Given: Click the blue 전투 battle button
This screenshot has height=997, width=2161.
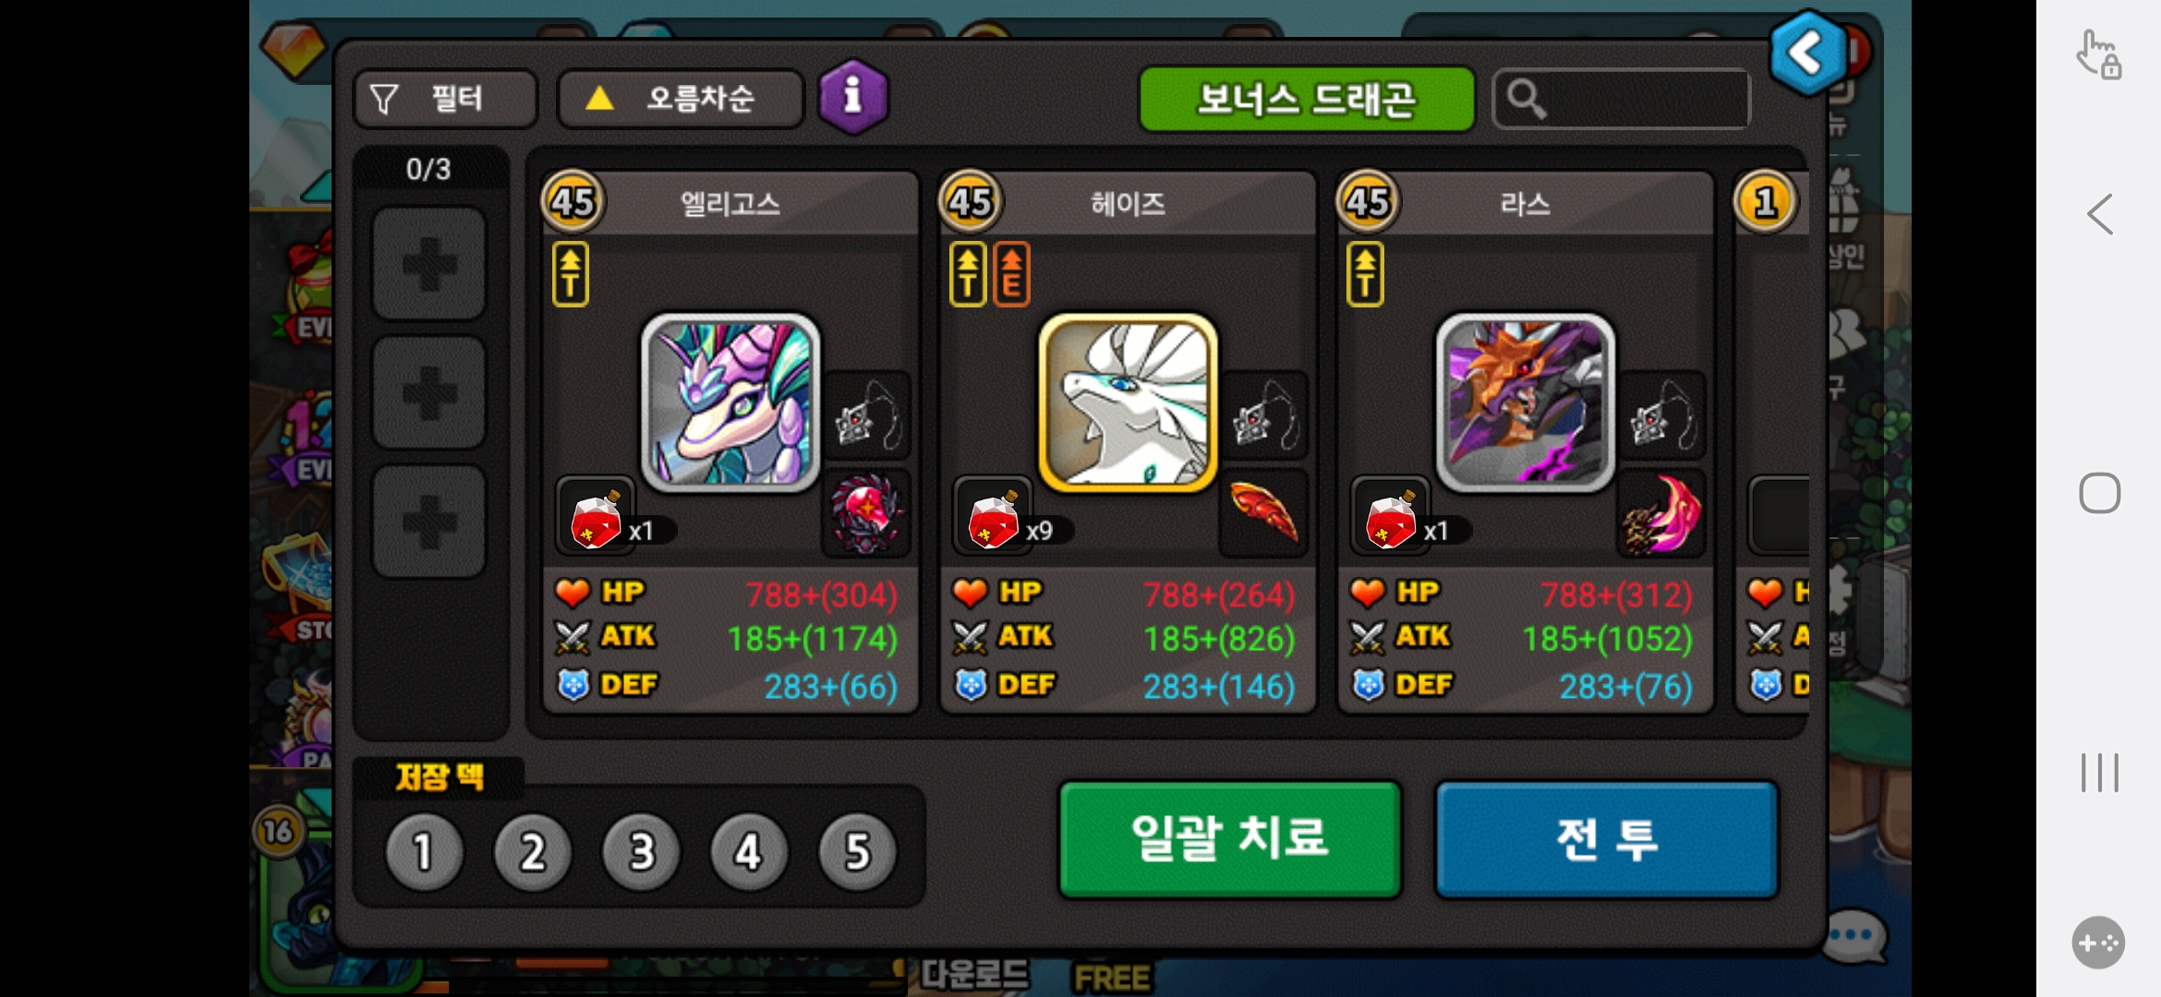Looking at the screenshot, I should (x=1607, y=839).
